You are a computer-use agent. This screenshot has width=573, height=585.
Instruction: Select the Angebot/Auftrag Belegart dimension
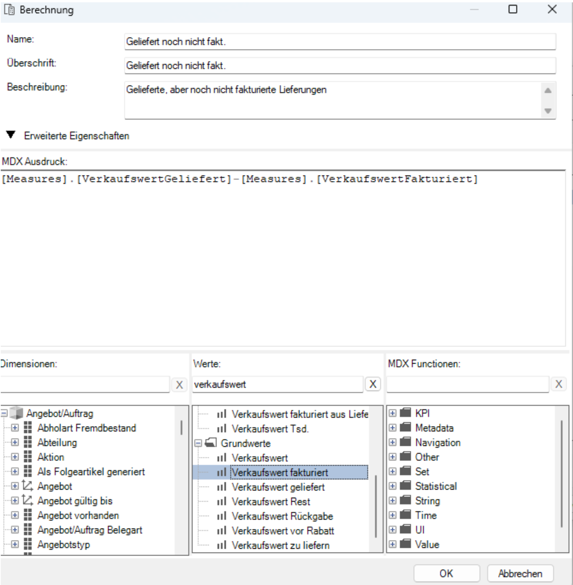click(x=90, y=530)
